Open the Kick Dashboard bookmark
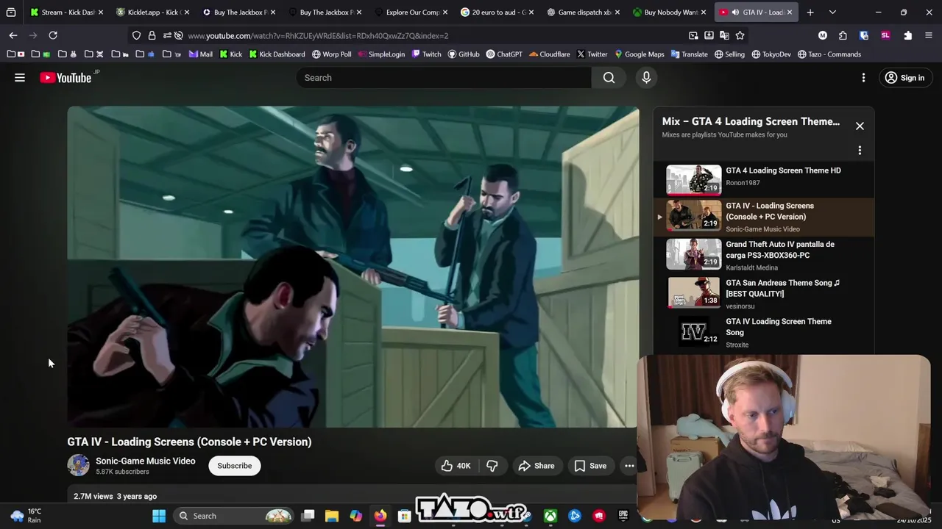The height and width of the screenshot is (529, 942). [277, 54]
